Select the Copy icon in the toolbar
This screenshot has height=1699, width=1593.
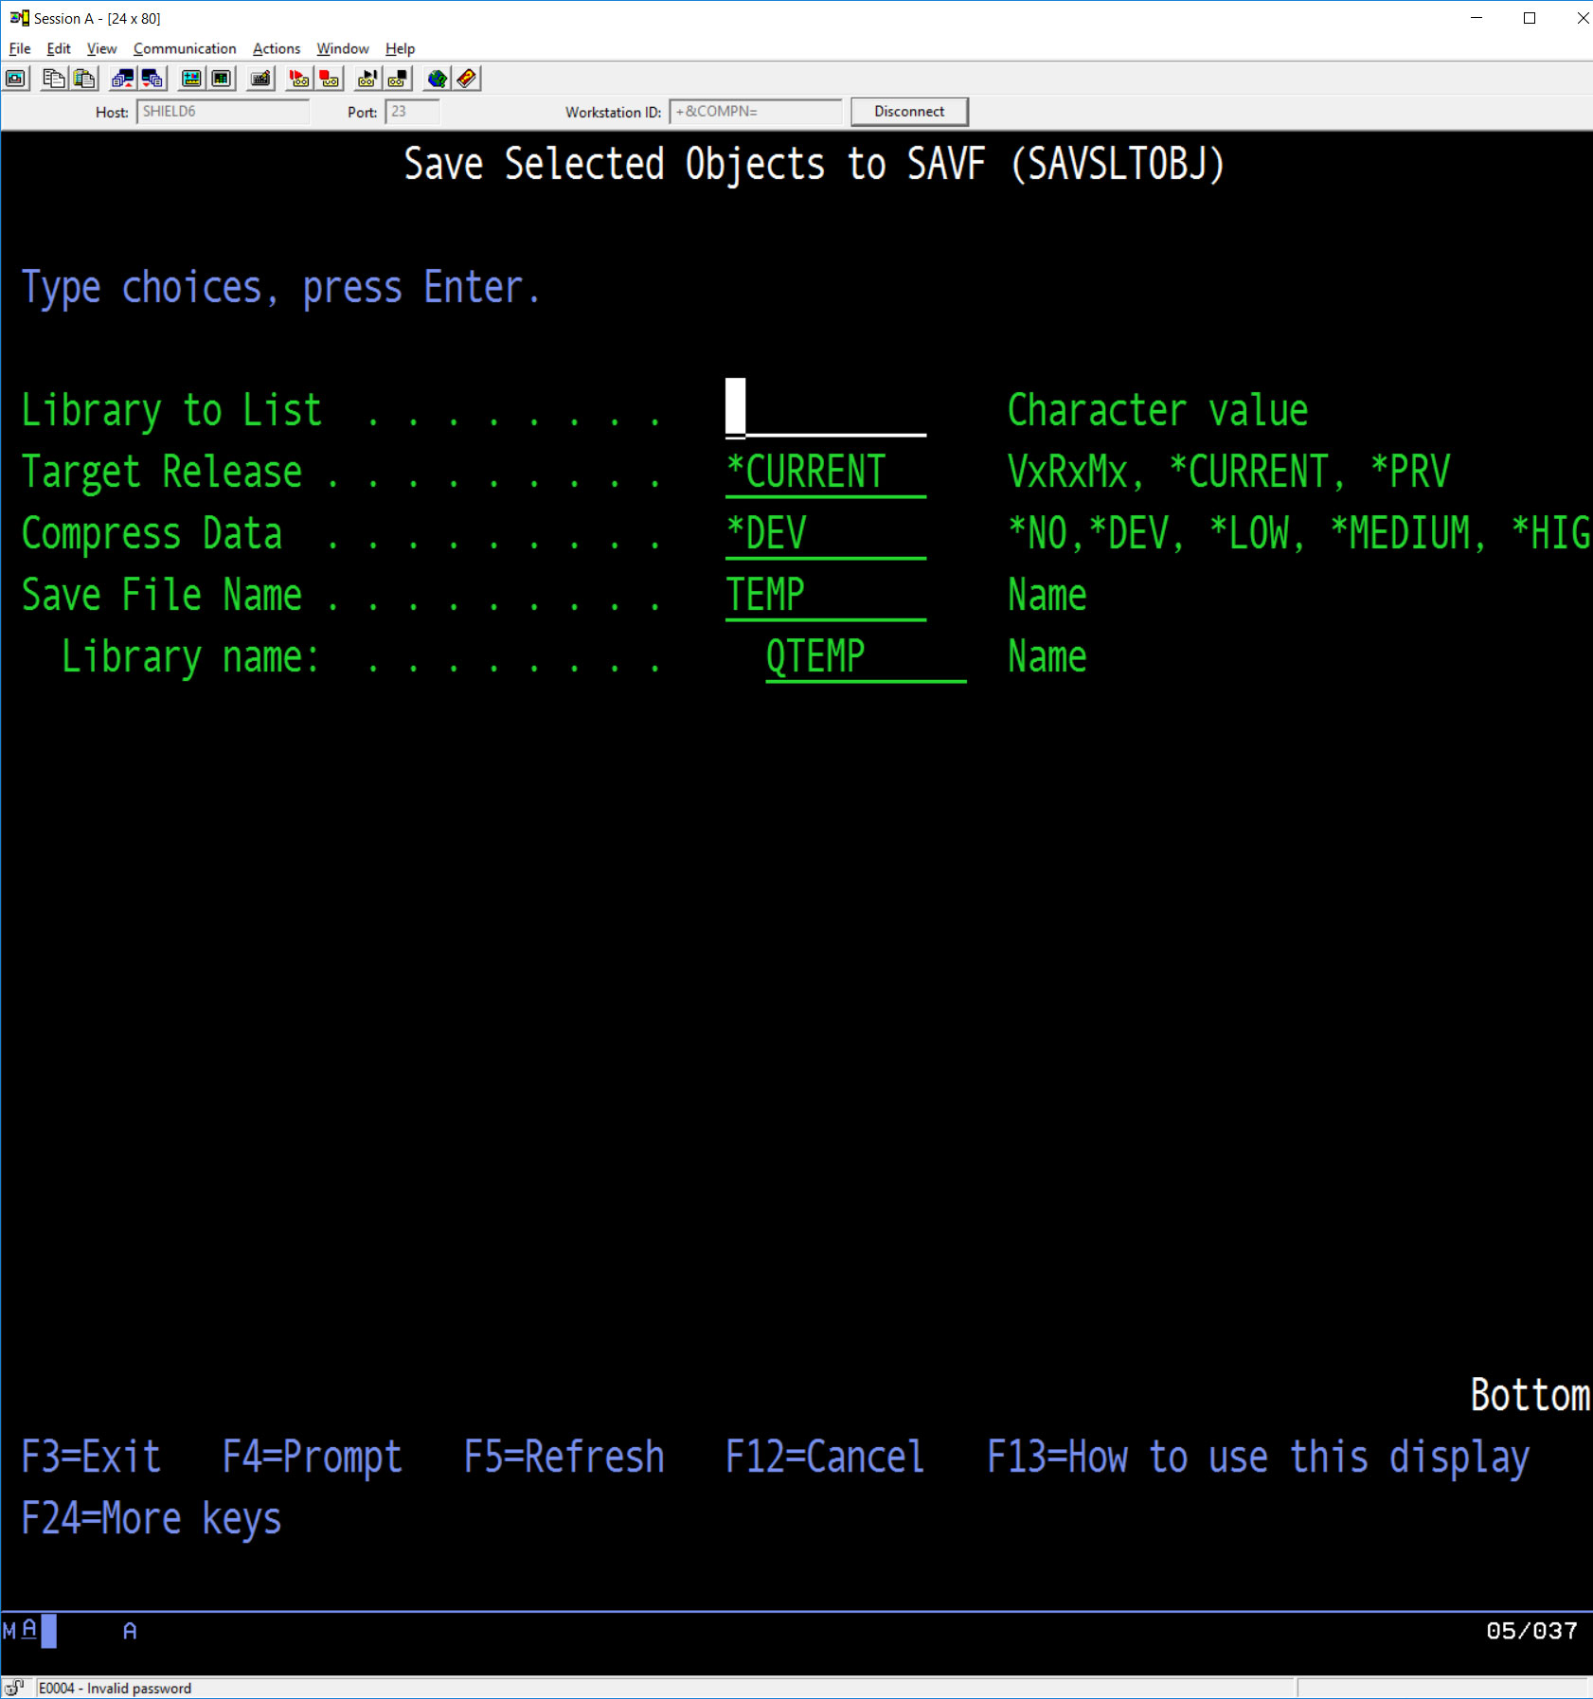point(52,79)
